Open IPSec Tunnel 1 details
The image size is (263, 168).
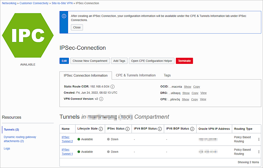pos(67,152)
